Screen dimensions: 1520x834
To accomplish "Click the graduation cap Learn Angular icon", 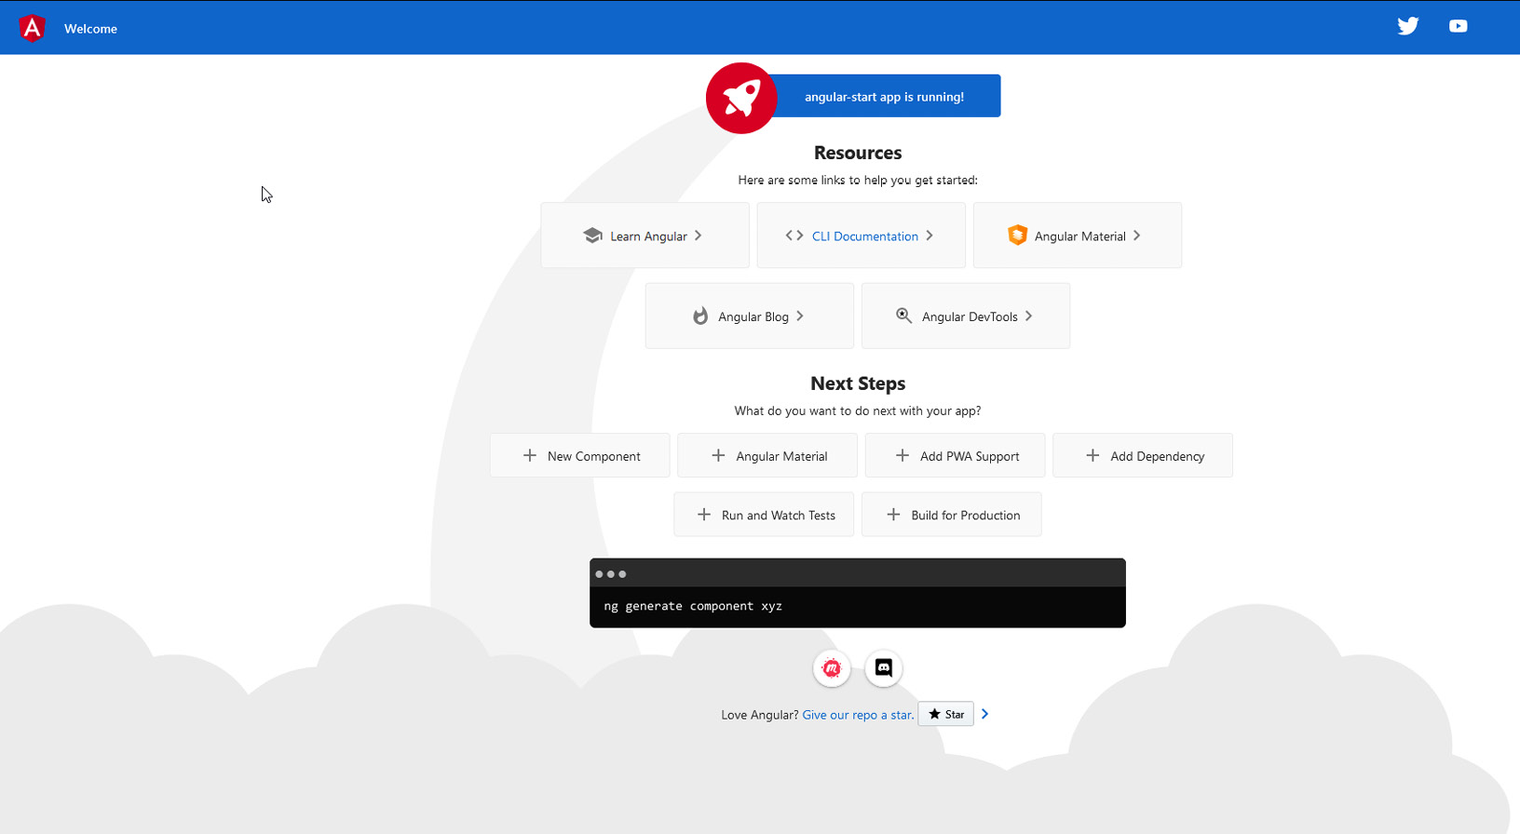I will [592, 235].
